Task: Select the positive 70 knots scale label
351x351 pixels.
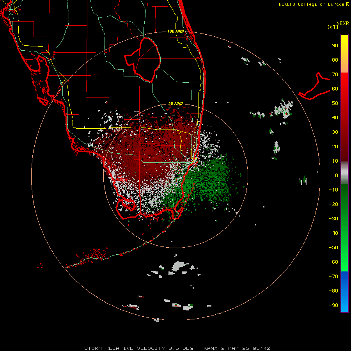Action: pos(335,74)
